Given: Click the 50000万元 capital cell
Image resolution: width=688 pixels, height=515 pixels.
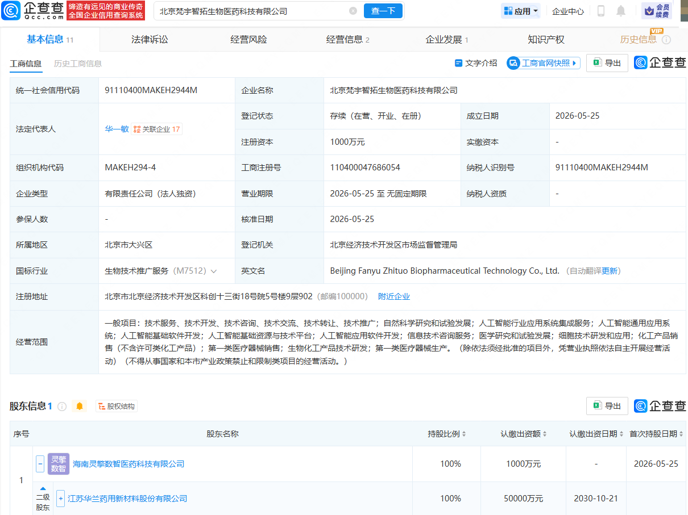Looking at the screenshot, I should [524, 499].
